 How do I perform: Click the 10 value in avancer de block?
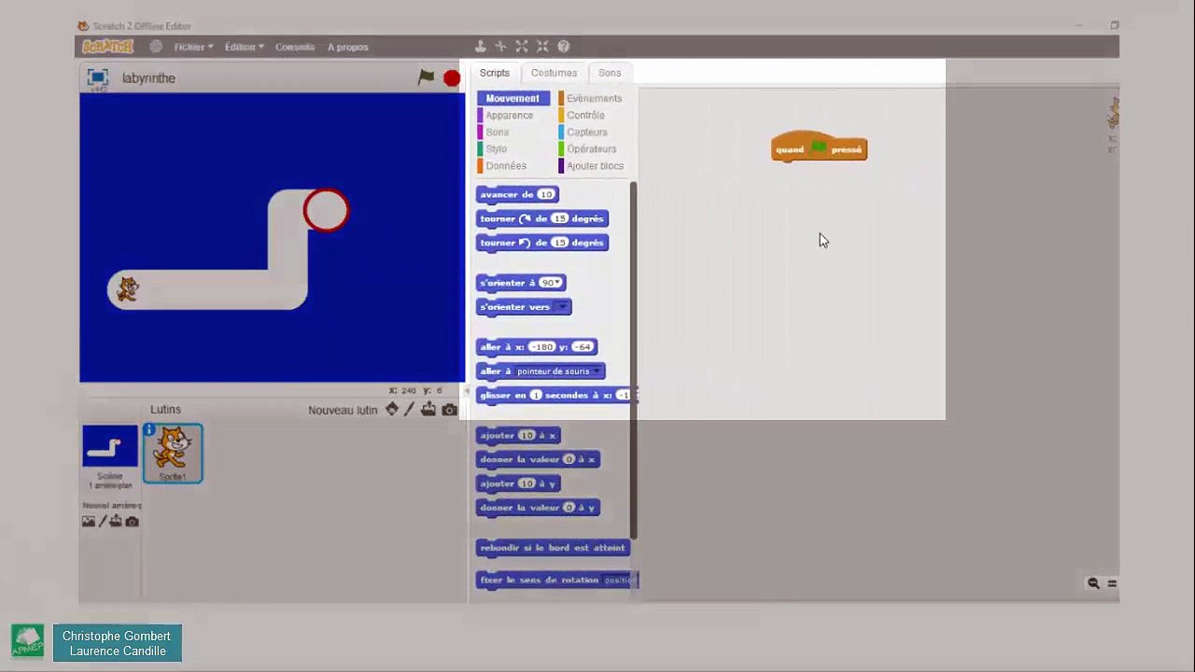tap(546, 194)
